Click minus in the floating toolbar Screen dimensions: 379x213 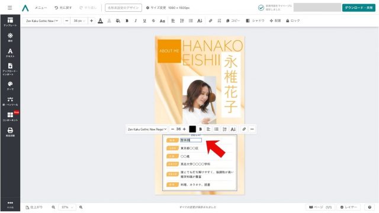coord(172,130)
